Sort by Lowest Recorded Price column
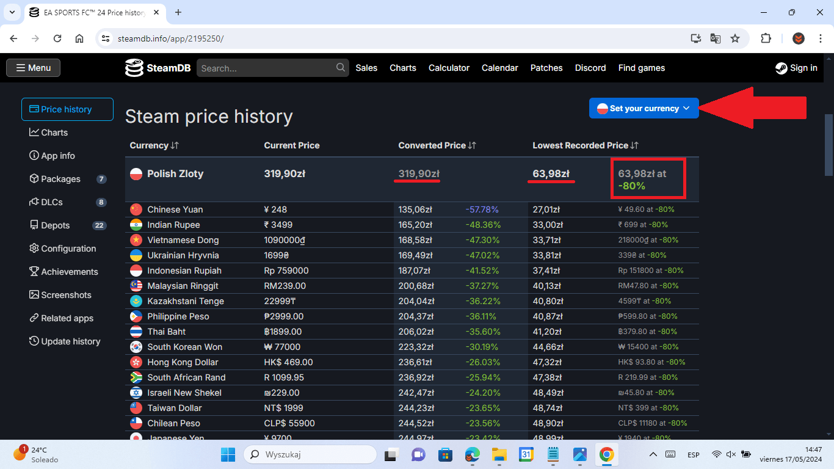Image resolution: width=834 pixels, height=469 pixels. pyautogui.click(x=586, y=145)
